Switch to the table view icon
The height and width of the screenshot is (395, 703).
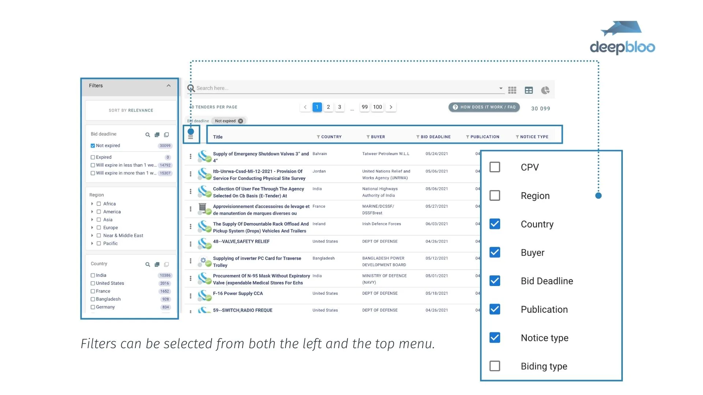click(529, 90)
